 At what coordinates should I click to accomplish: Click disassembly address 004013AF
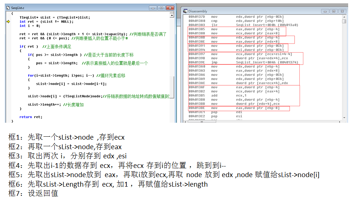(x=196, y=87)
